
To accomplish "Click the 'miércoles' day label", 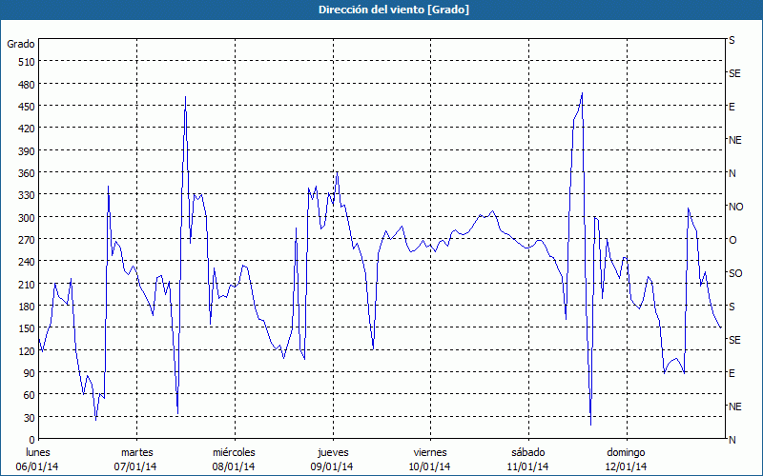I will click(x=234, y=452).
